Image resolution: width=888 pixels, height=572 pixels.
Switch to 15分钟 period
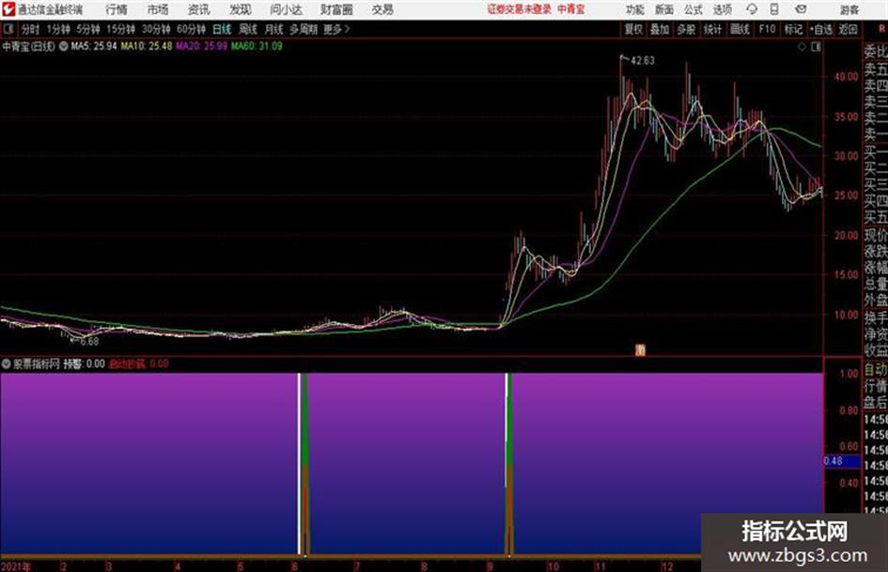click(121, 29)
